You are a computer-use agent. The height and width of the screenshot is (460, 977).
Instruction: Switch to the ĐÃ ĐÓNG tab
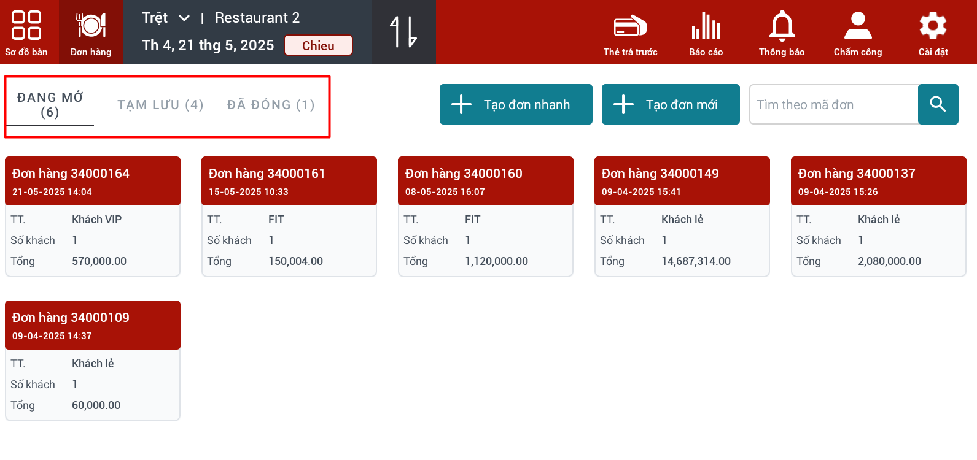(271, 105)
